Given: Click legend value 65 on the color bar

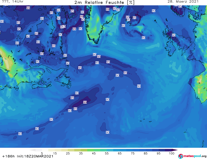Looking at the screenshot, I should (x=120, y=153).
